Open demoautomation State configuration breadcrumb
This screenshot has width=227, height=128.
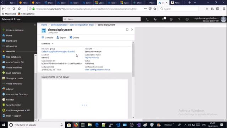[x=72, y=25]
